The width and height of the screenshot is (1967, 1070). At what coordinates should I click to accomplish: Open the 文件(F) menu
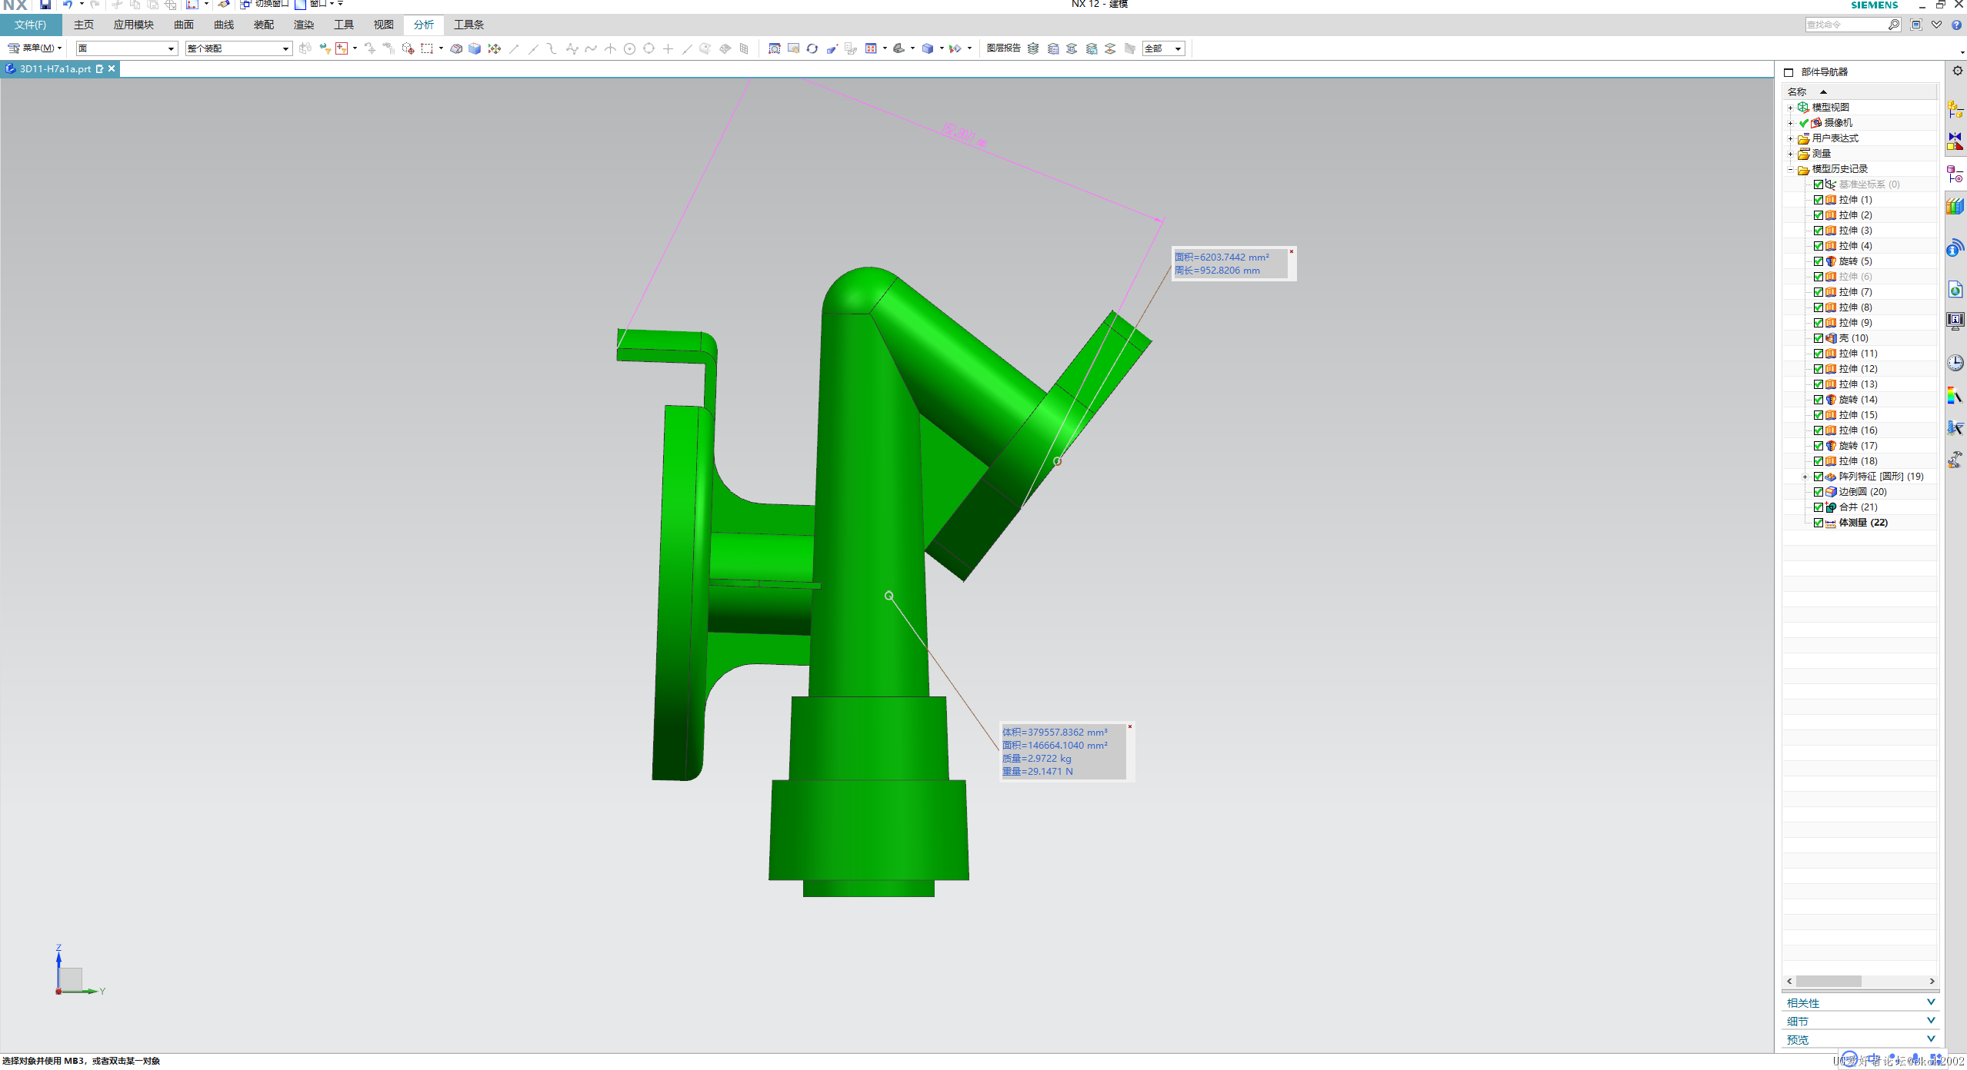31,25
